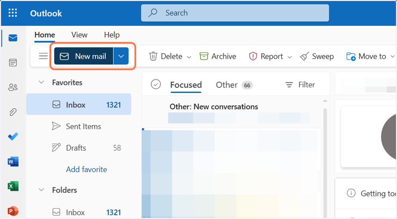Expand the Delete options arrow
The width and height of the screenshot is (397, 219).
(189, 57)
